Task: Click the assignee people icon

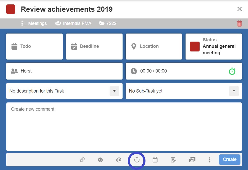Action: pyautogui.click(x=14, y=71)
